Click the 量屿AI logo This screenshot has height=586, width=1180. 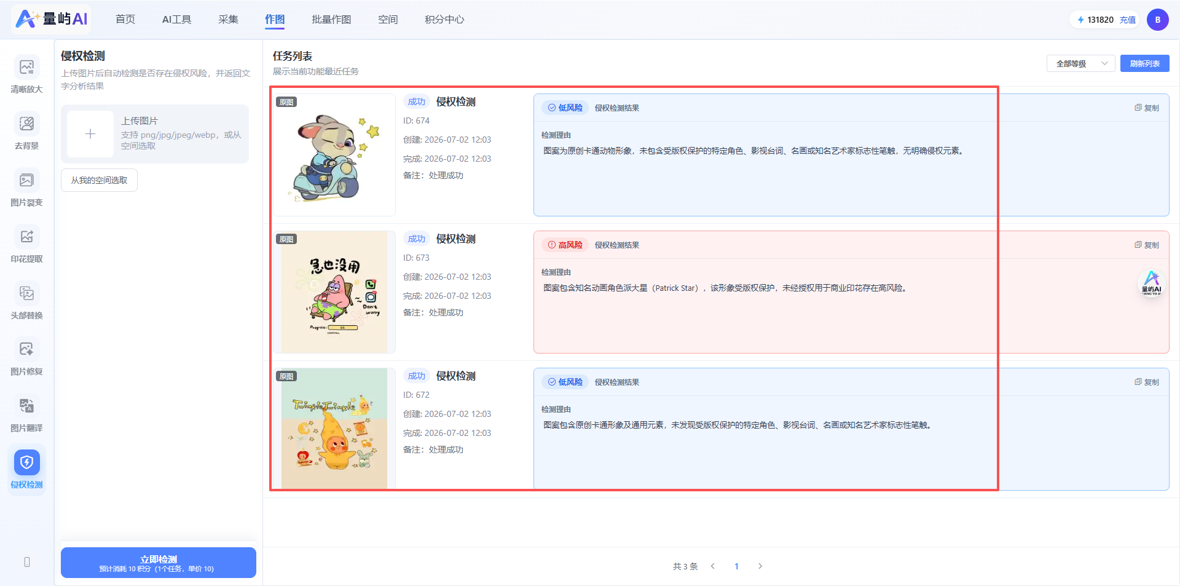click(52, 19)
